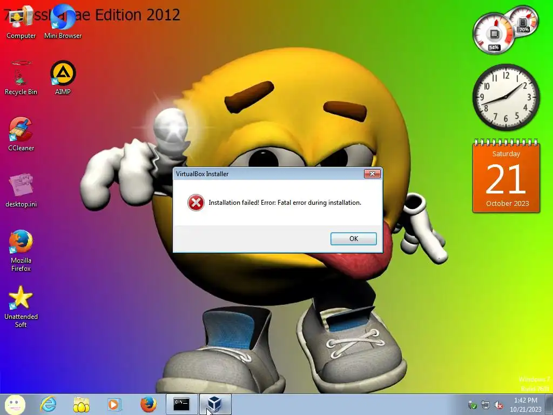Select the Mozilla Firefox desktop shortcut
The image size is (553, 415).
point(21,251)
